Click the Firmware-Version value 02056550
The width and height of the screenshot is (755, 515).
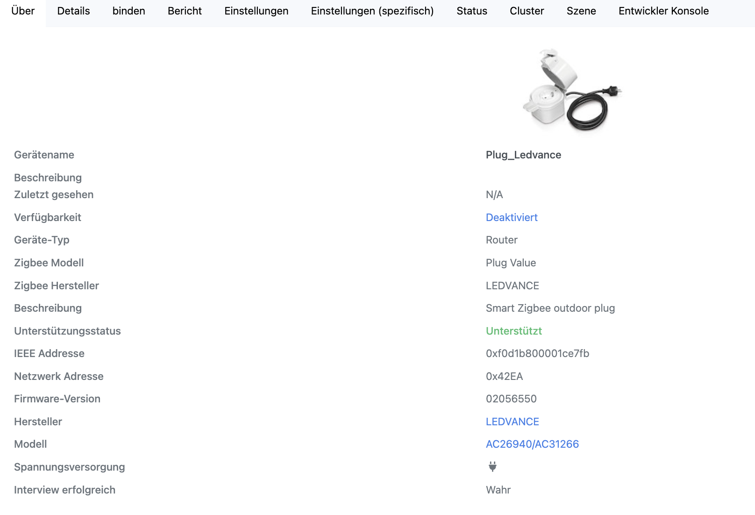pos(511,399)
